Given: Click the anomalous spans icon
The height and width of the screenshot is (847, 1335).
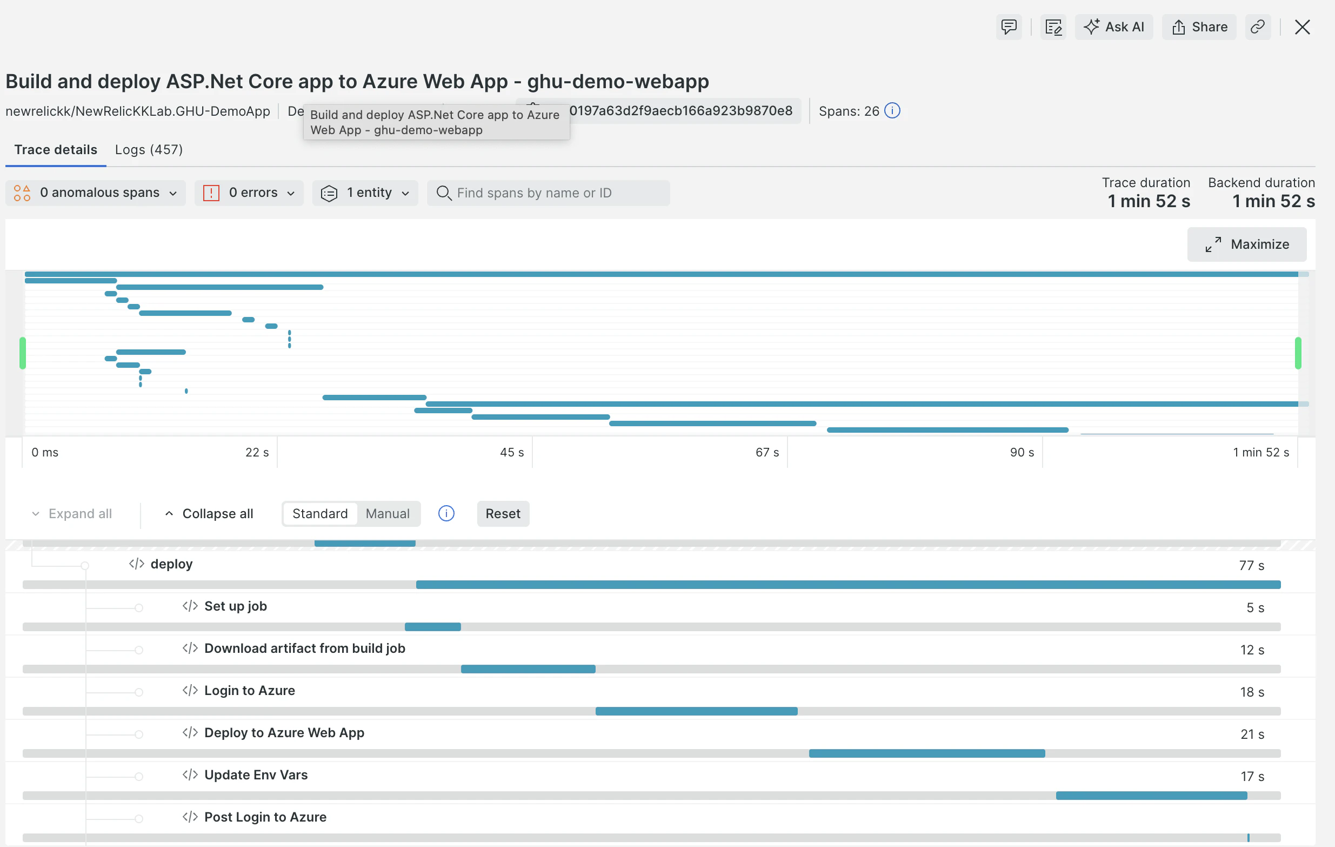Looking at the screenshot, I should [x=22, y=193].
